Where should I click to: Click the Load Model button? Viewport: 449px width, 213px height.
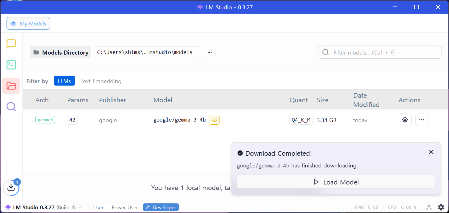coord(336,182)
